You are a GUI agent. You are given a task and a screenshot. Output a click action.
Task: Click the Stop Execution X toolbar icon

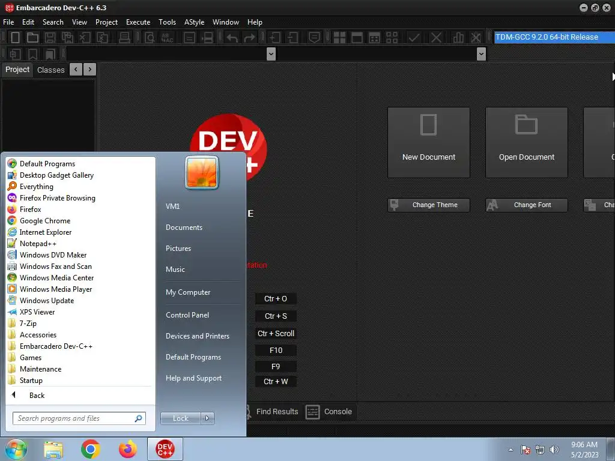pyautogui.click(x=436, y=38)
